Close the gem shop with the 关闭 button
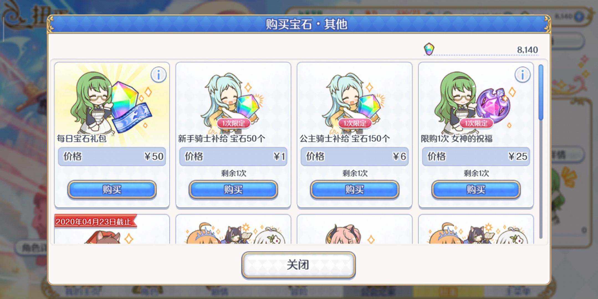The height and width of the screenshot is (299, 598). tap(298, 265)
